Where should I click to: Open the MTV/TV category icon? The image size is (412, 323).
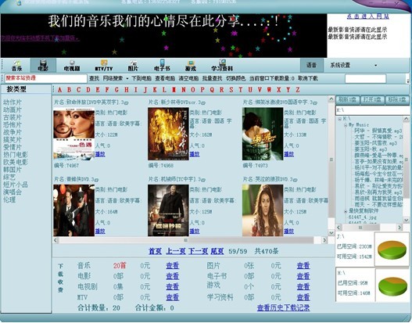[x=104, y=66]
